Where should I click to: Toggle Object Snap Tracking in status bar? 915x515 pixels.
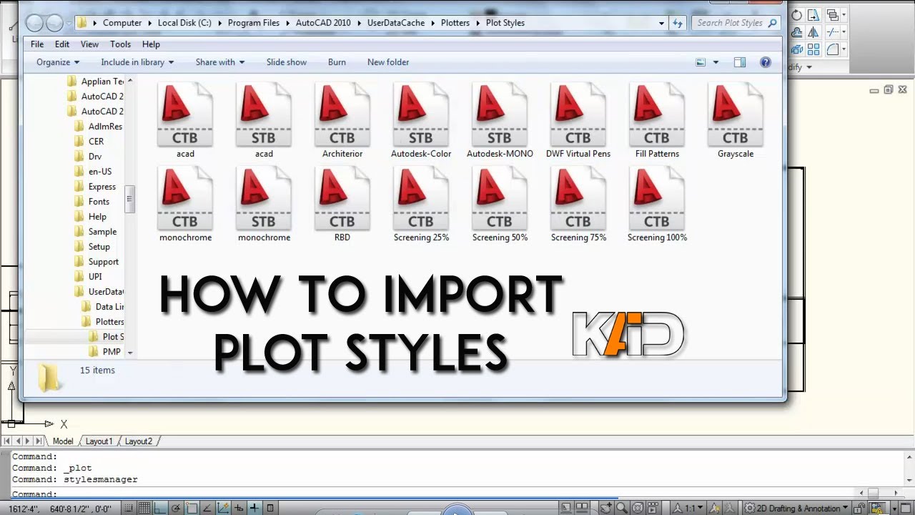[x=207, y=508]
